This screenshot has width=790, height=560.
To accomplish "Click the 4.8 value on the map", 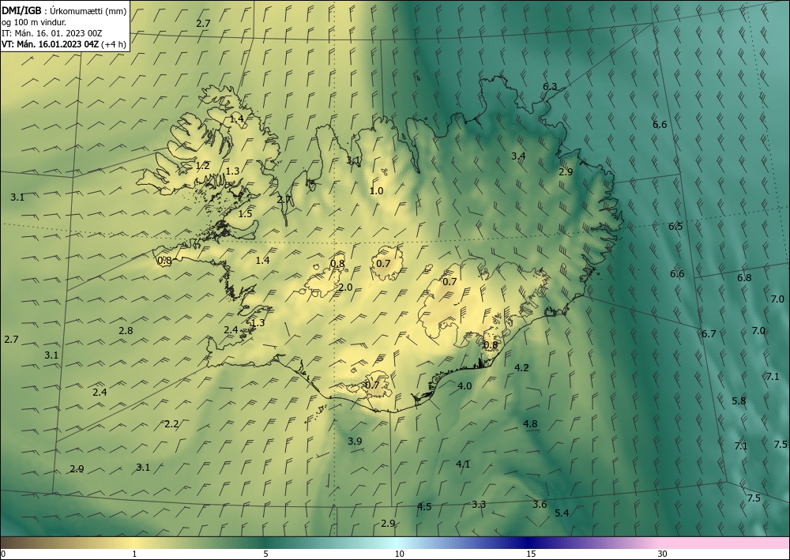I will 530,424.
